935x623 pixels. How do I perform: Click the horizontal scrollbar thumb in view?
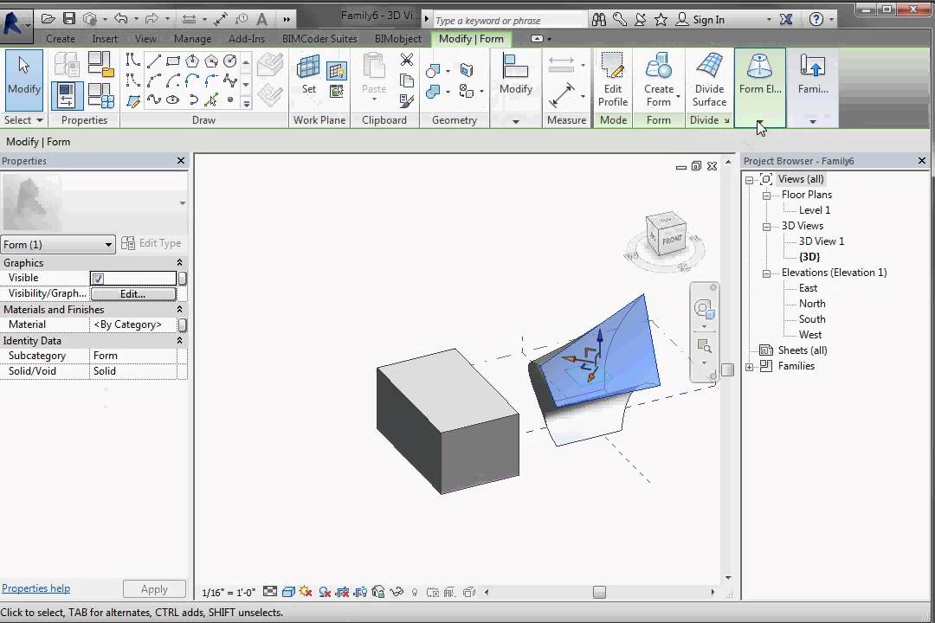click(599, 592)
